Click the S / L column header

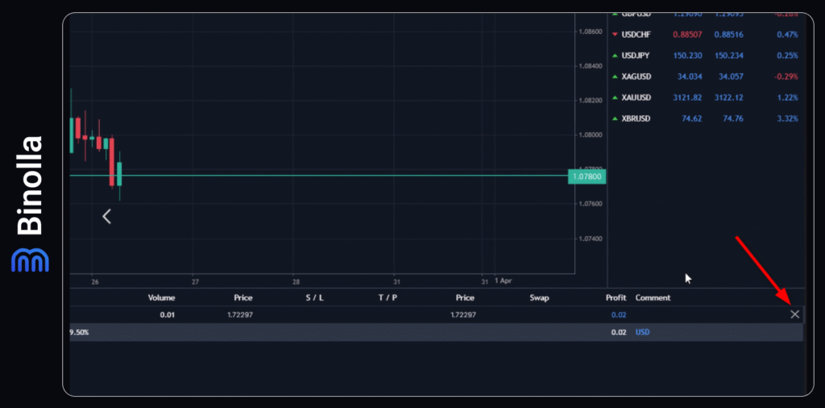point(314,298)
